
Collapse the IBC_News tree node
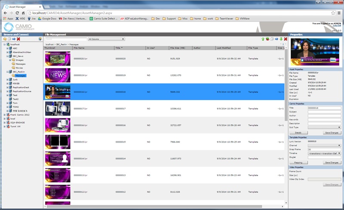7,56
